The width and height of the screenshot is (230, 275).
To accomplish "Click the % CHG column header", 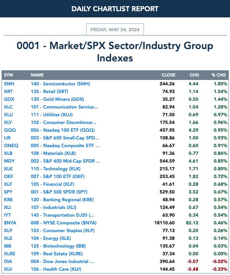I will click(x=218, y=75).
